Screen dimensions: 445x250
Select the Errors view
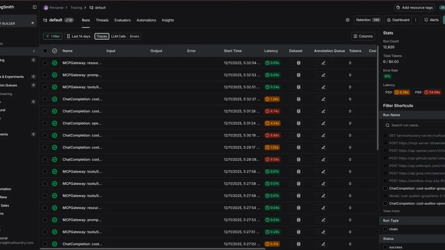tap(135, 36)
